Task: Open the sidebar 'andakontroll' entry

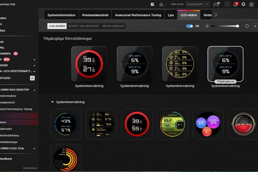Action: point(7,103)
